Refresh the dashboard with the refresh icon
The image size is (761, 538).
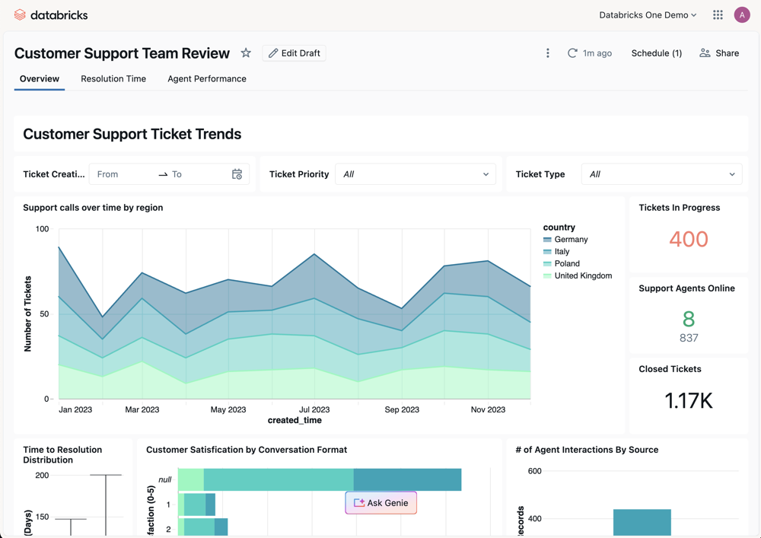[x=572, y=53]
